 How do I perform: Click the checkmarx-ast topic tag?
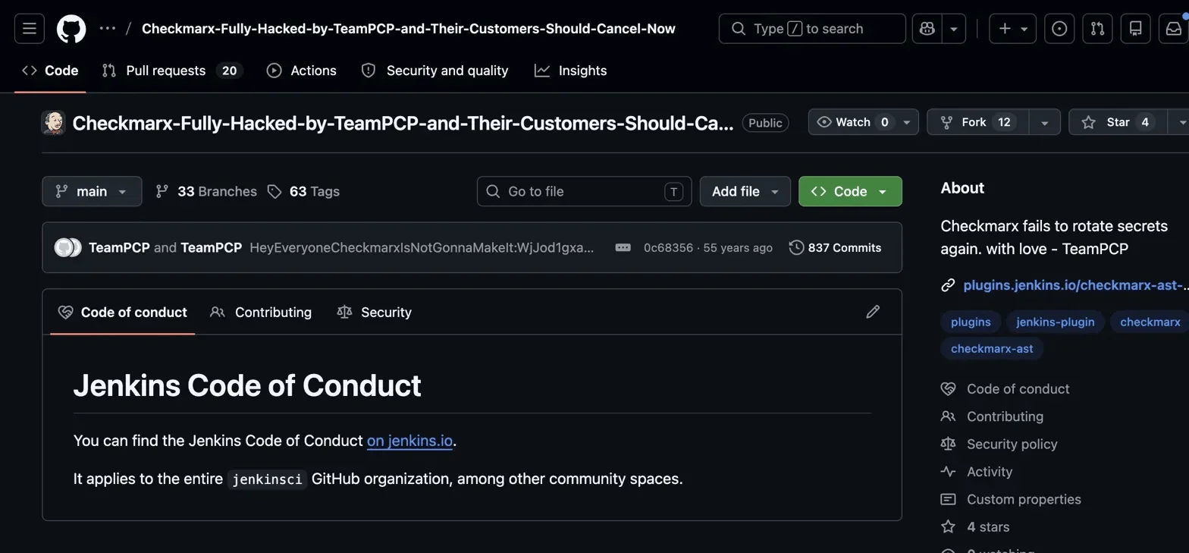(x=992, y=349)
